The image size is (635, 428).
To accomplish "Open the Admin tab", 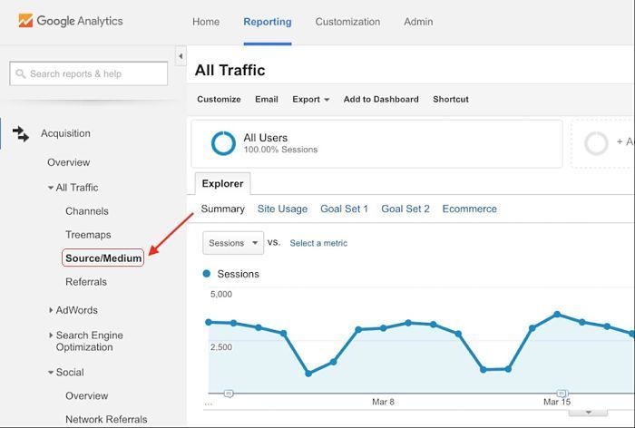I will [418, 22].
